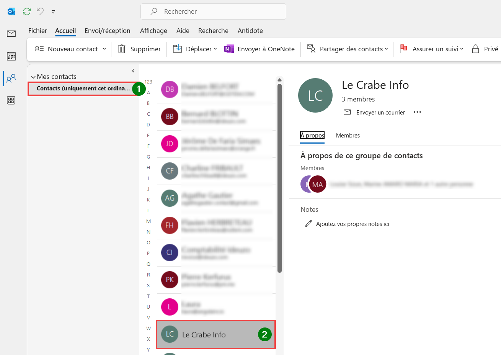Click the MA member avatar
Image resolution: width=501 pixels, height=355 pixels.
318,185
